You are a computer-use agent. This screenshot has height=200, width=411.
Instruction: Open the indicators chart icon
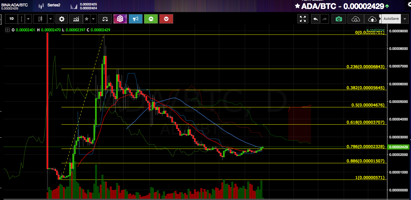point(76,19)
